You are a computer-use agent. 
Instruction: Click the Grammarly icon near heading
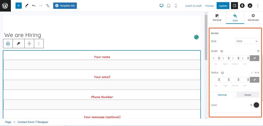click(x=196, y=37)
